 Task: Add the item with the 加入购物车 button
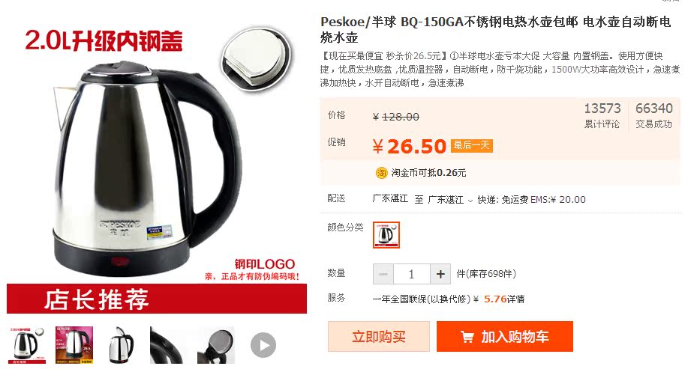coord(505,337)
